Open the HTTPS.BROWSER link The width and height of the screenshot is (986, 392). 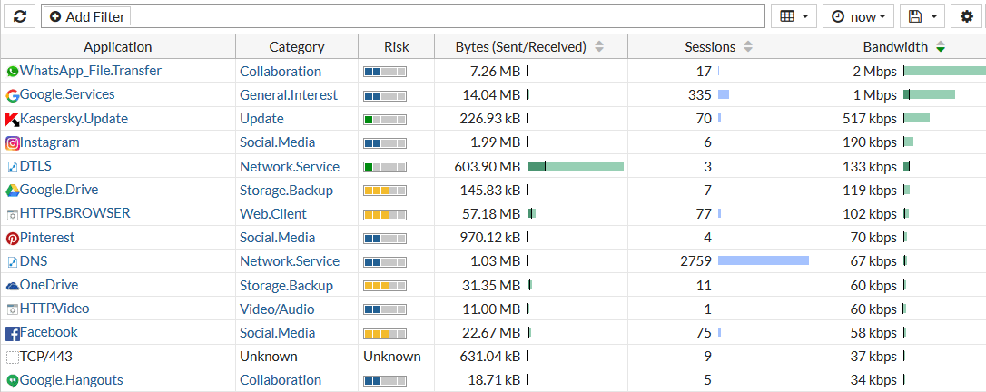(x=74, y=213)
